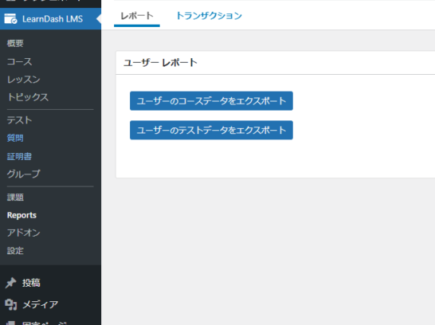The width and height of the screenshot is (435, 325).
Task: Click the LearnDash LMS menu label
Action: point(53,19)
